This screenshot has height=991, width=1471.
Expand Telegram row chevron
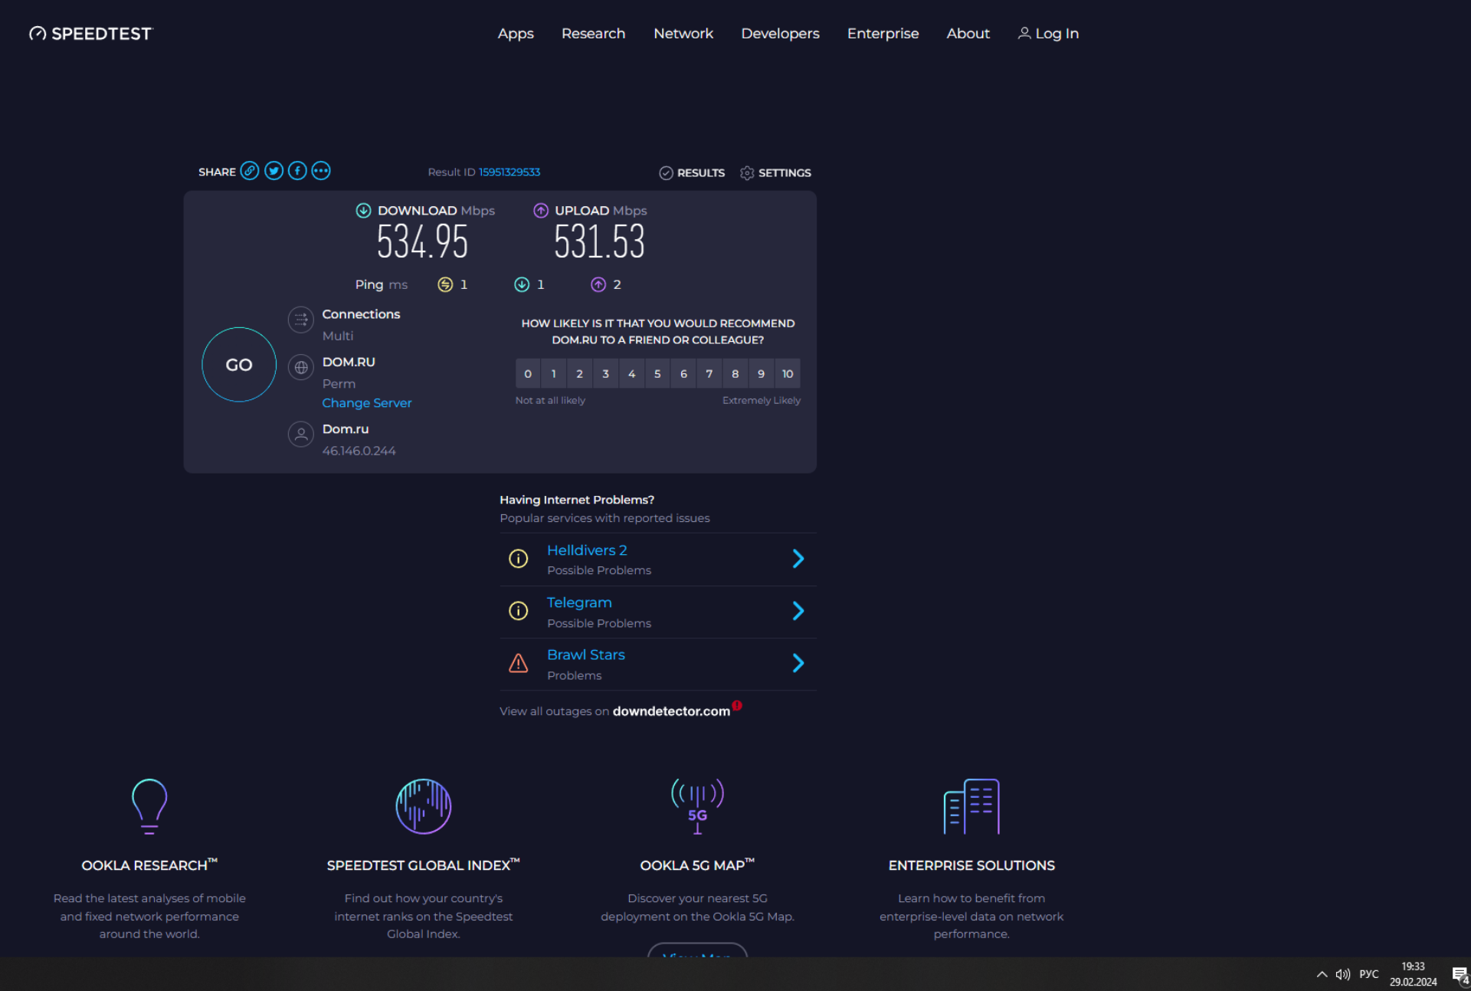tap(798, 611)
